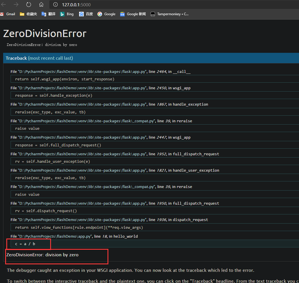299x283 pixels.
Task: Open the 翻译 bookmark
Action: (48, 14)
